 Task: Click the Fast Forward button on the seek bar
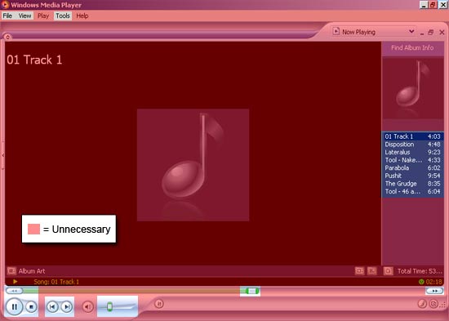click(434, 291)
